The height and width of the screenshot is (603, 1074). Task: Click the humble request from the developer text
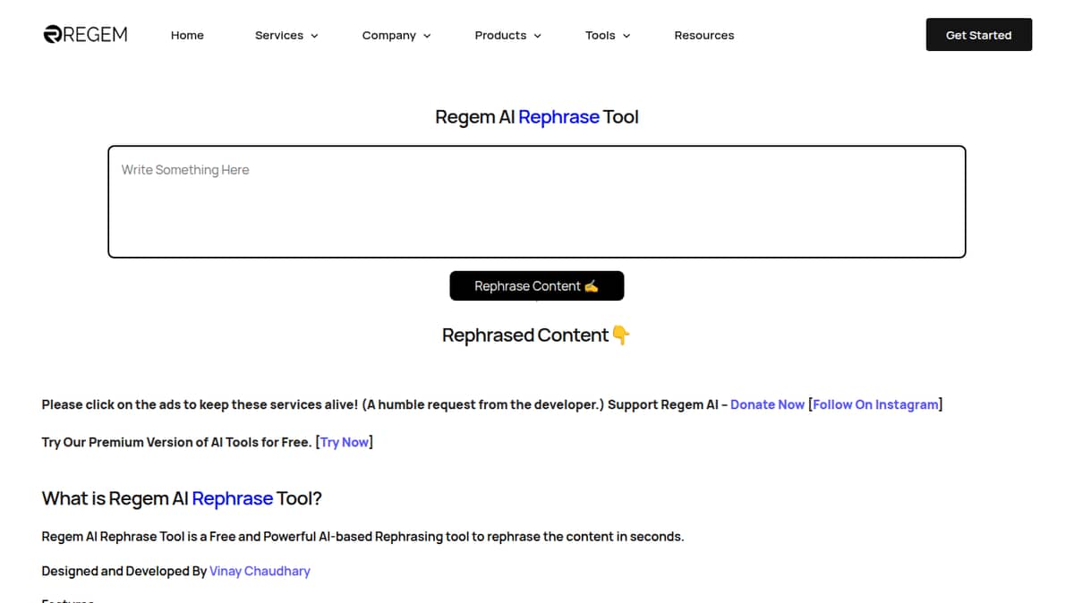[x=483, y=404]
